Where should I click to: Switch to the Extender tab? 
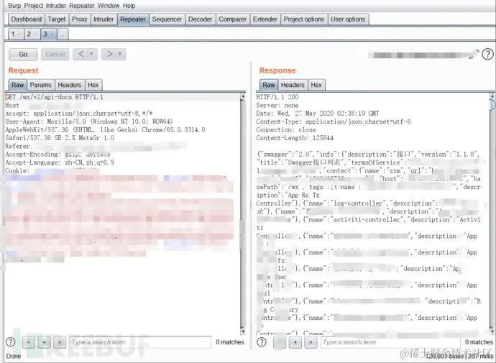tap(265, 19)
